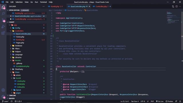Viewport: 183px width, 103px height.
Task: Show errors and warnings in status bar
Action: pyautogui.click(x=18, y=101)
